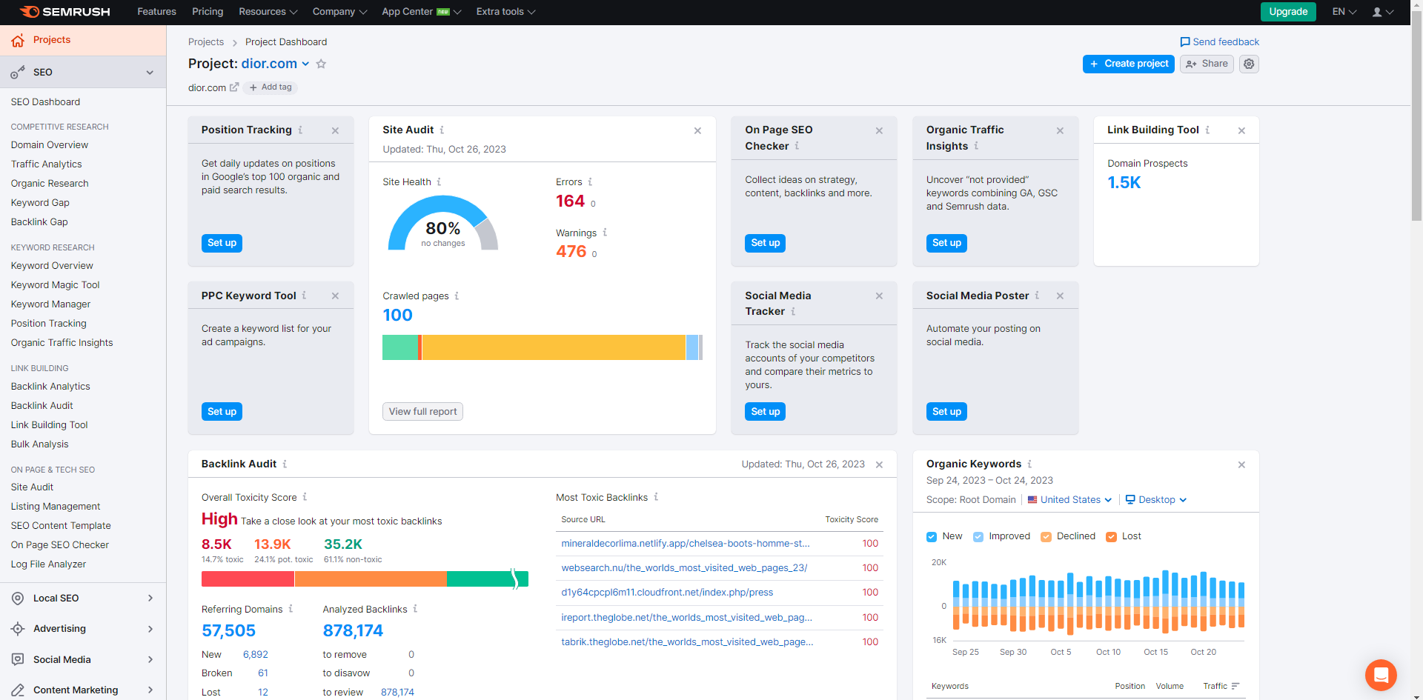The width and height of the screenshot is (1423, 700).
Task: Close the Site Audit widget
Action: [x=697, y=130]
